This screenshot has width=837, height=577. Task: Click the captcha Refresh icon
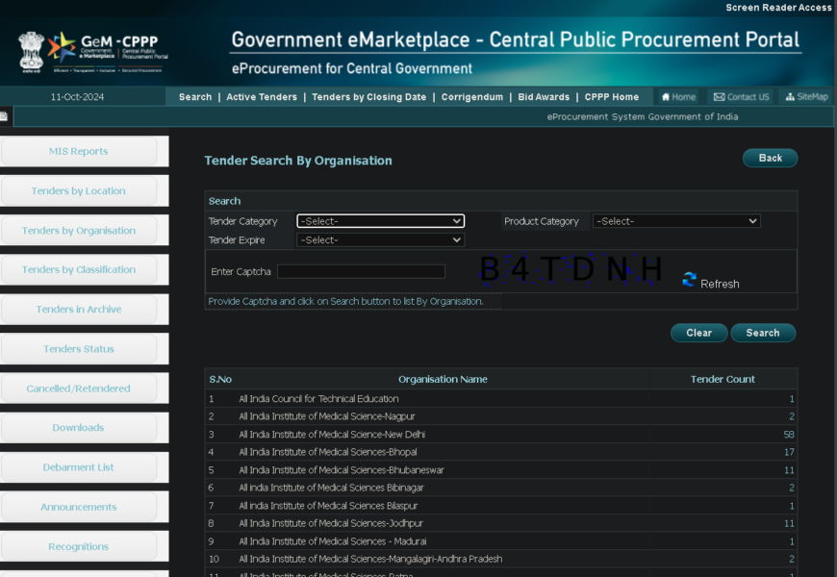(689, 280)
